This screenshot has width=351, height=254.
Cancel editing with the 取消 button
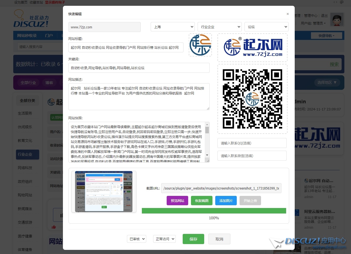click(219, 239)
